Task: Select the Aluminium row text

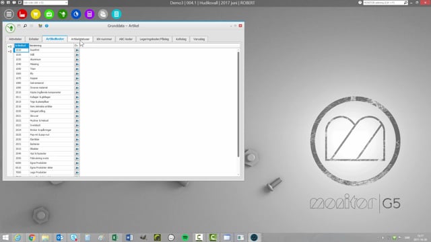Action: point(36,60)
